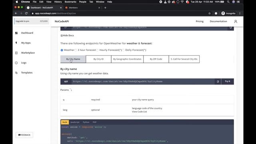Open a new browser tab
The image size is (256, 144).
point(105,8)
